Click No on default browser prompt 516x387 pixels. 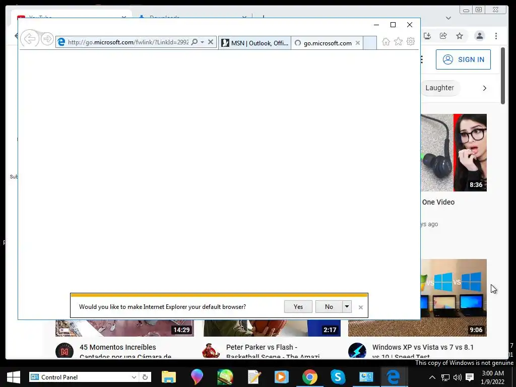(329, 307)
